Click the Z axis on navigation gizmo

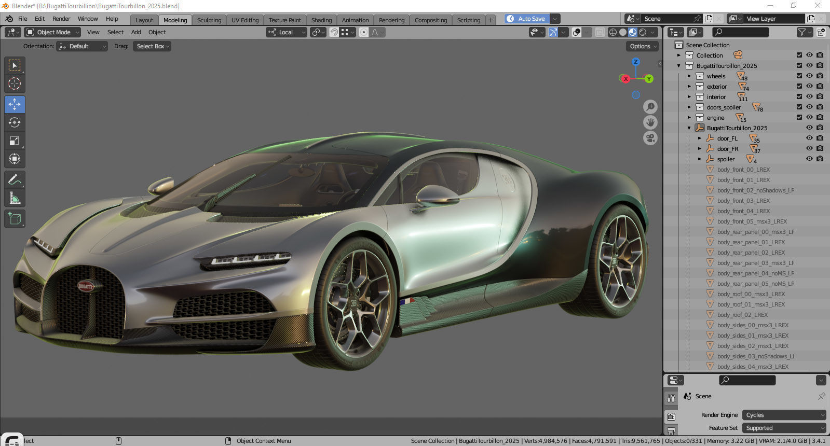636,62
